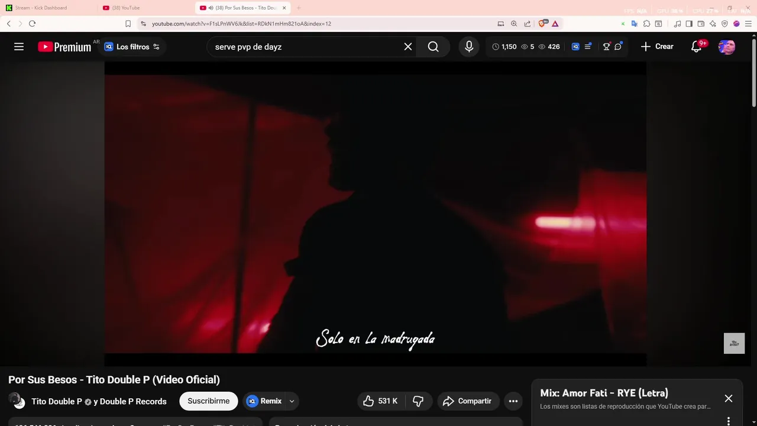
Task: Open Brave Shields lion icon
Action: pos(543,24)
